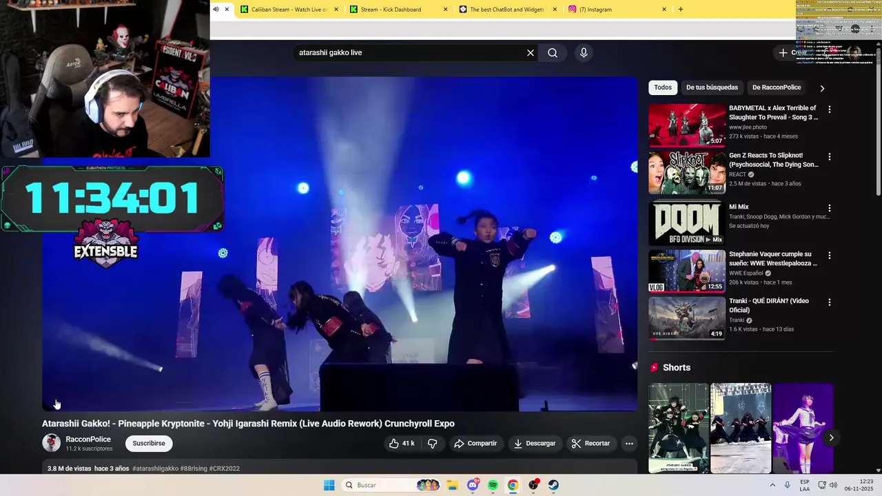The image size is (882, 496).
Task: Open the DOOM Mi Mix thumbnail
Action: coord(687,223)
